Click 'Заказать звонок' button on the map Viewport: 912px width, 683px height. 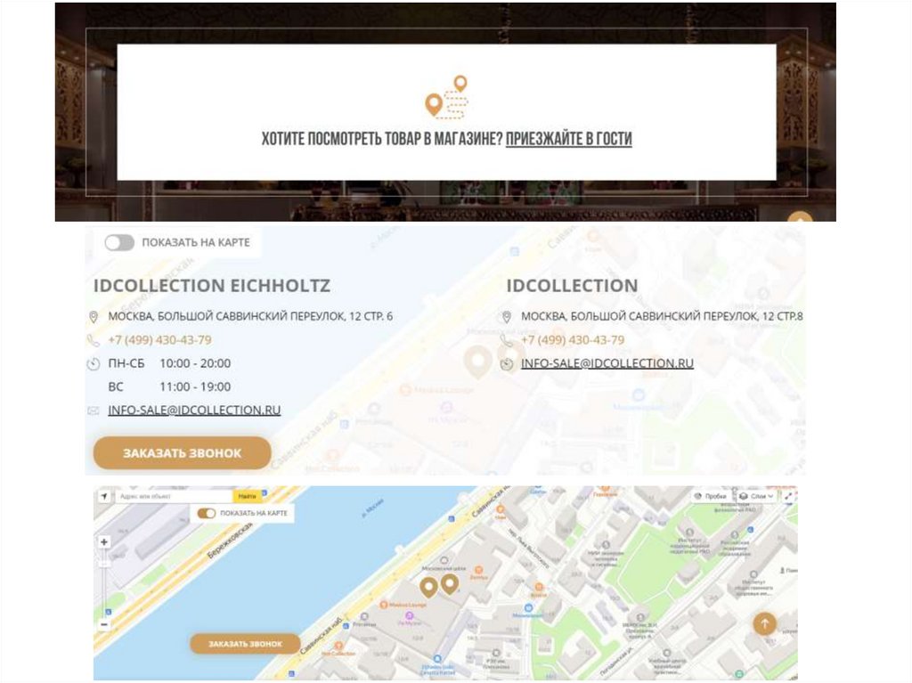[245, 644]
